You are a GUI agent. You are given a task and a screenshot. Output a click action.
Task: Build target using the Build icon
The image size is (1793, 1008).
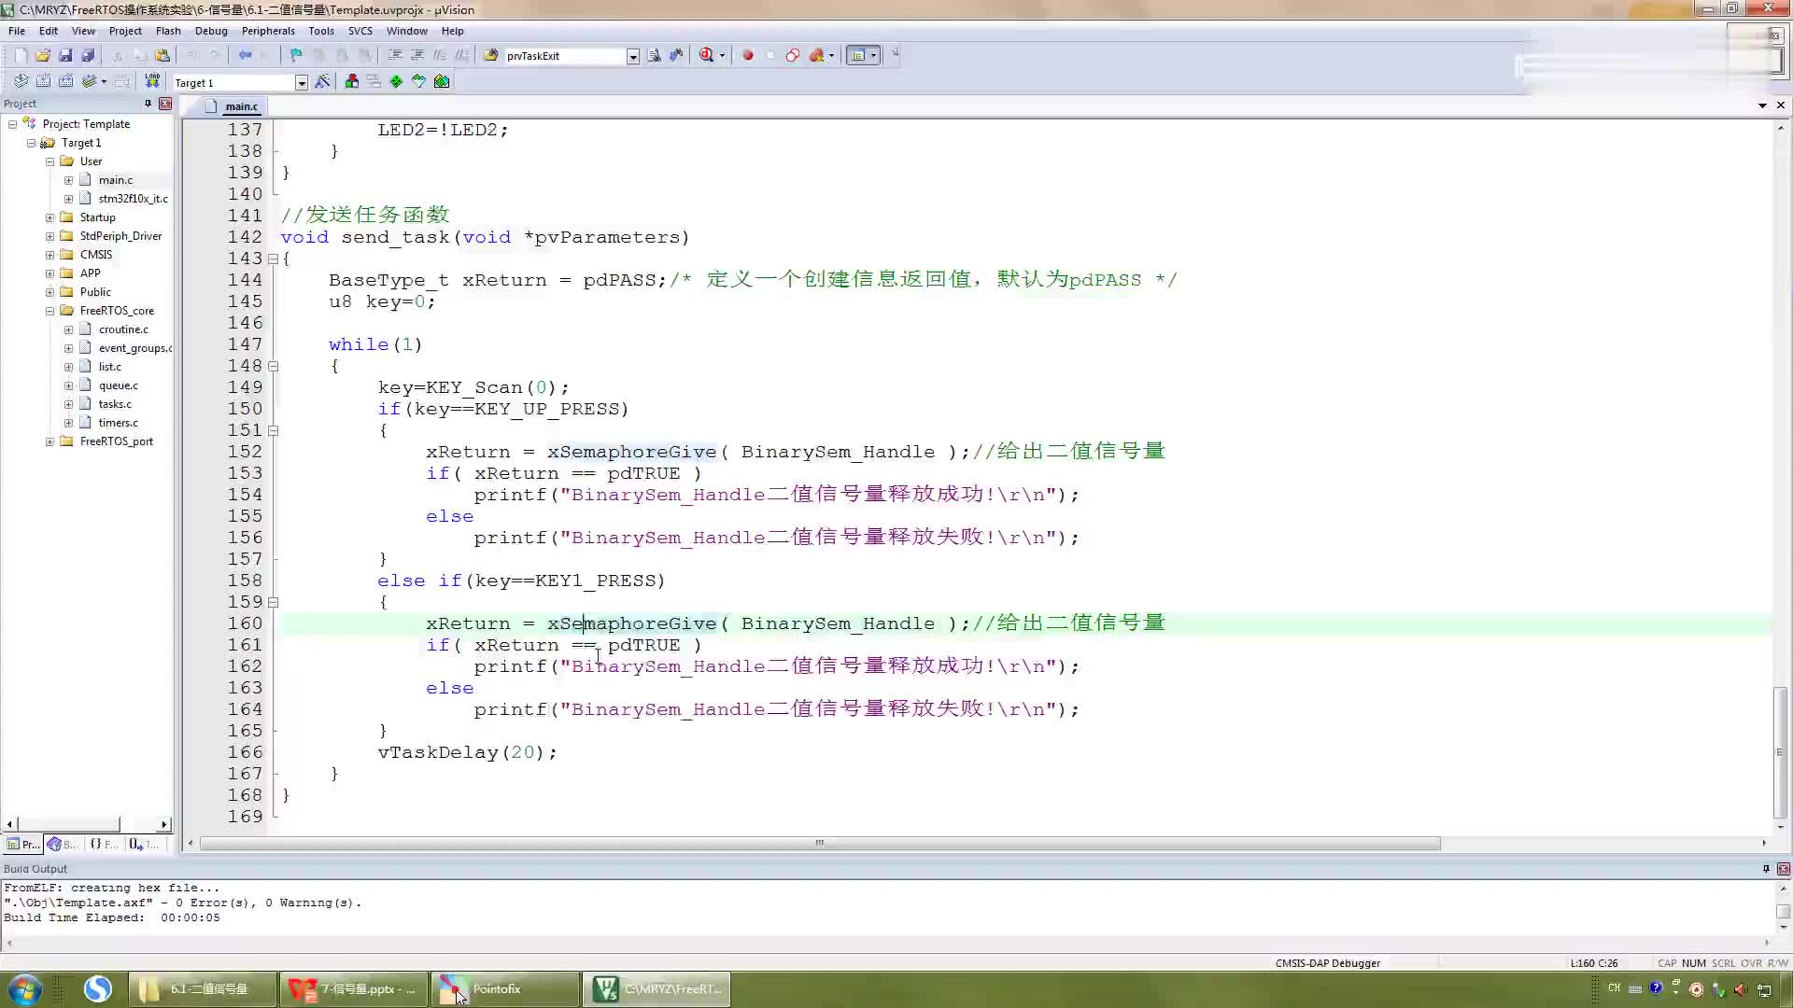(43, 81)
